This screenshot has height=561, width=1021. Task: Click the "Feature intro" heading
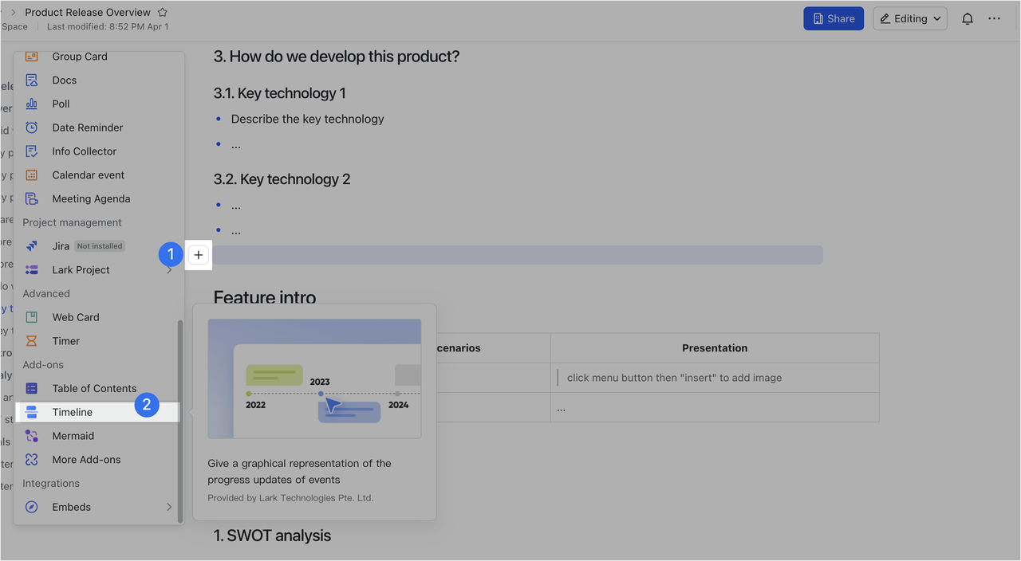tap(265, 298)
